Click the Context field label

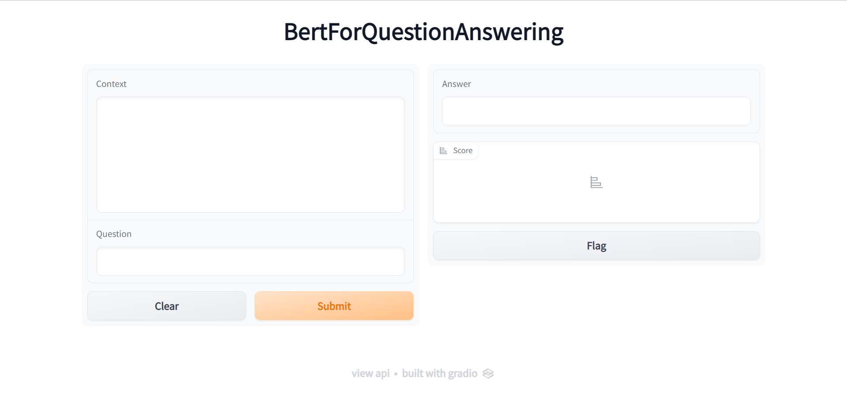point(111,84)
